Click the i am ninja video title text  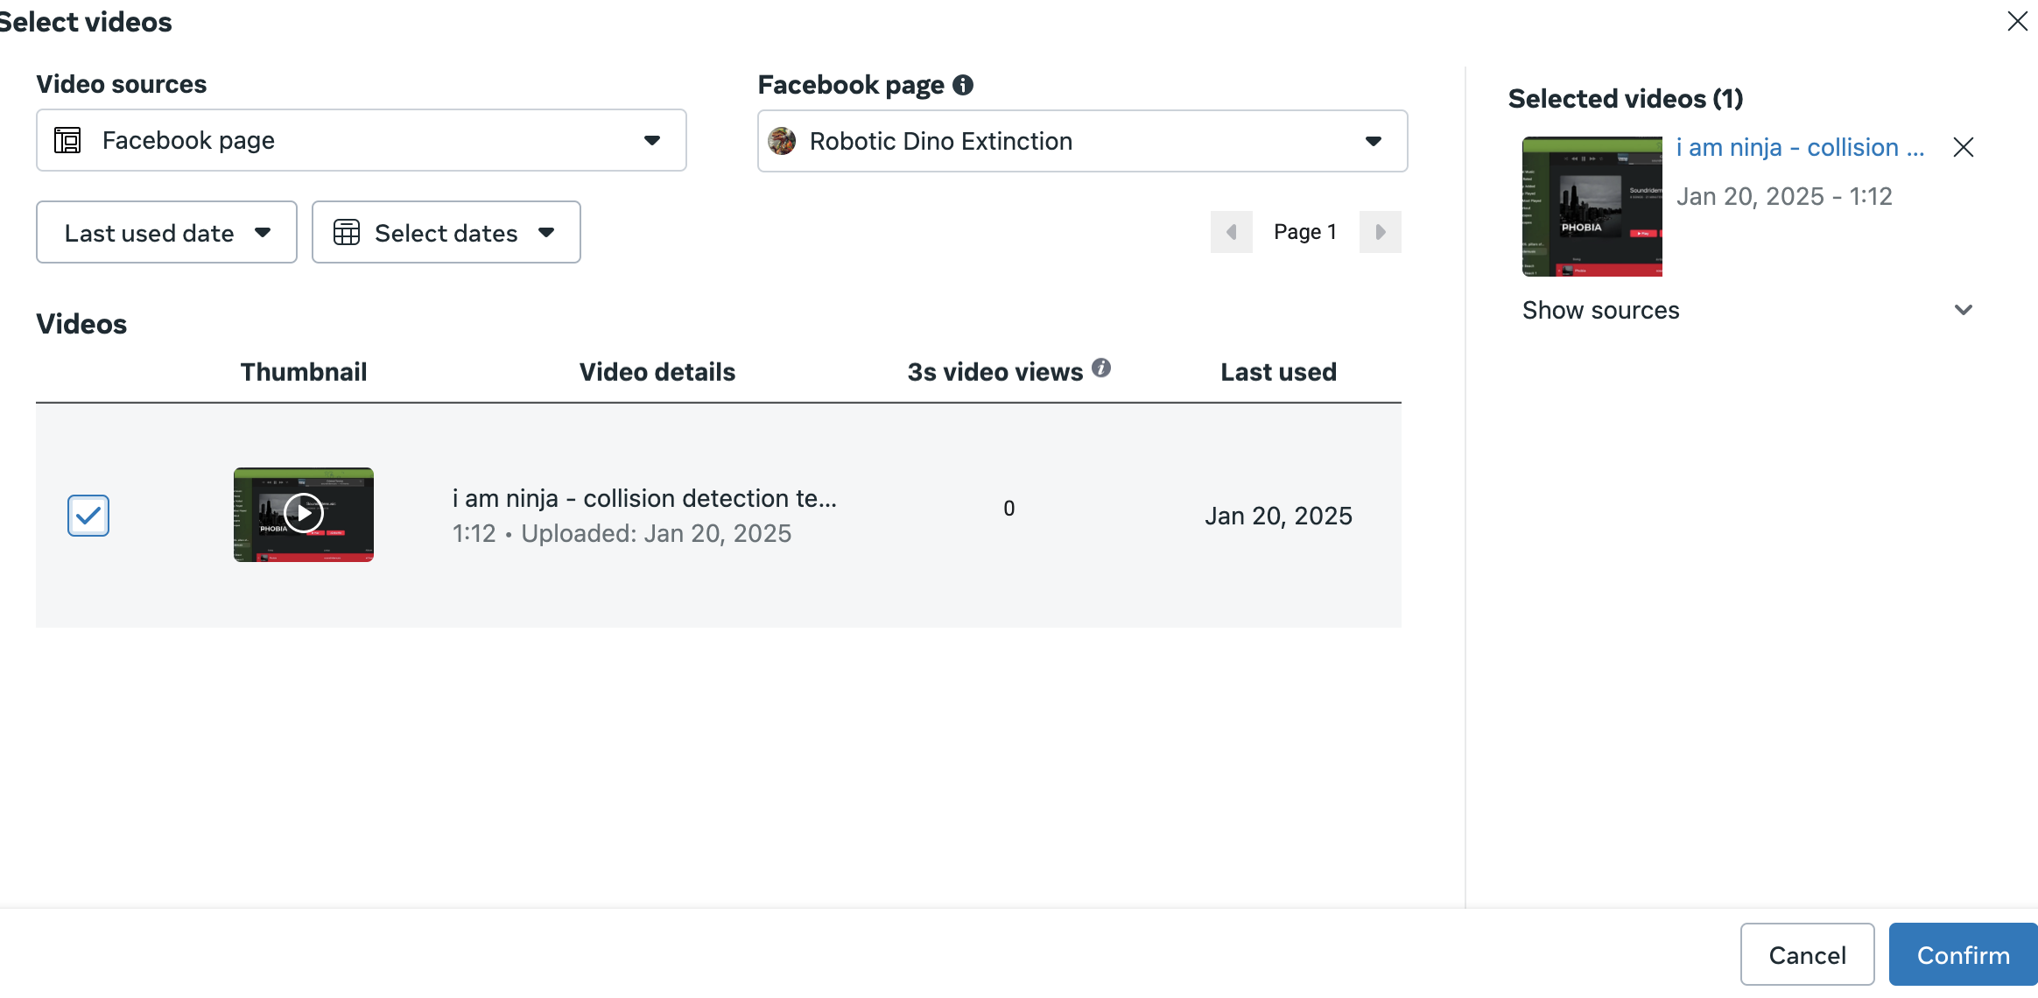[x=644, y=498]
